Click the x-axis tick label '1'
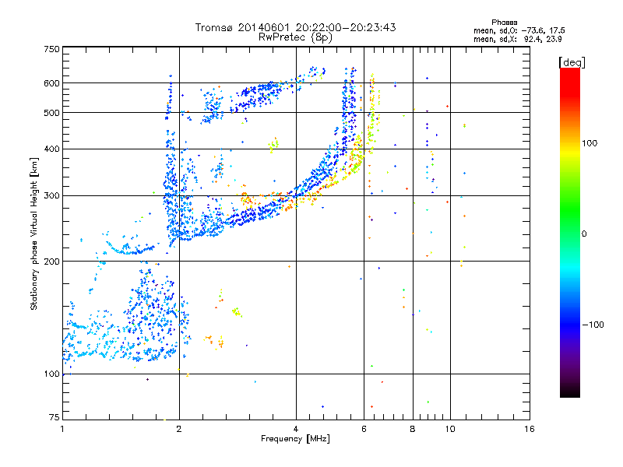Viewport: 623px width, 467px height. click(62, 429)
